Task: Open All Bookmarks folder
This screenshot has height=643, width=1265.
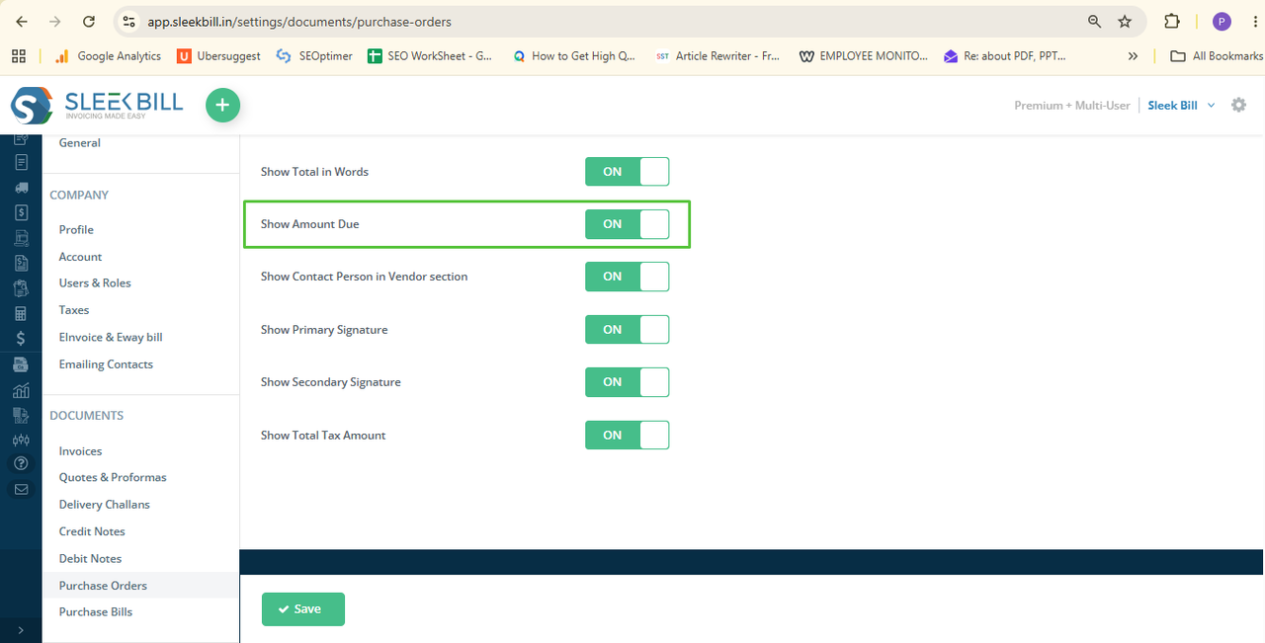Action: click(x=1216, y=56)
